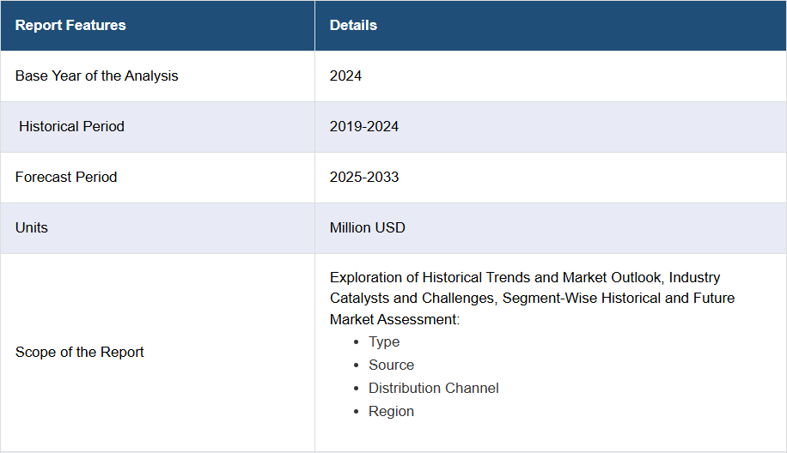Click the Type list item
This screenshot has height=453, width=787.
(x=384, y=341)
